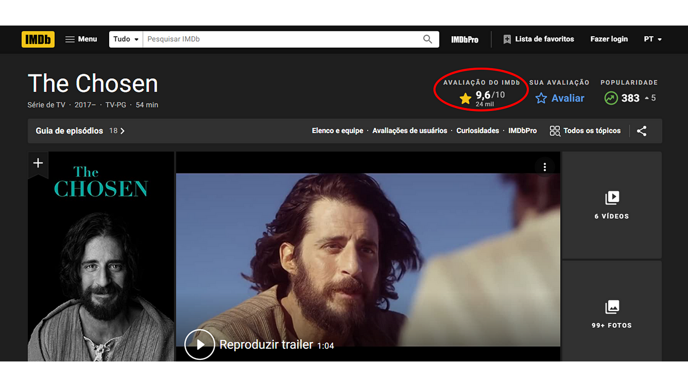The width and height of the screenshot is (688, 387).
Task: Open IMDbPro link in title bar
Action: (x=522, y=131)
